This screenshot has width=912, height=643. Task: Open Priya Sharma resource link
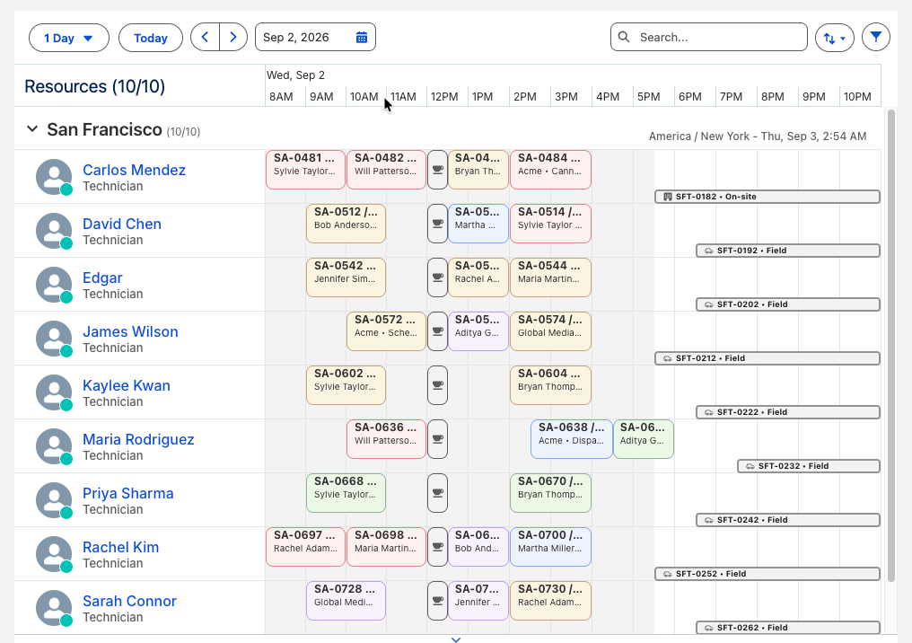point(128,493)
